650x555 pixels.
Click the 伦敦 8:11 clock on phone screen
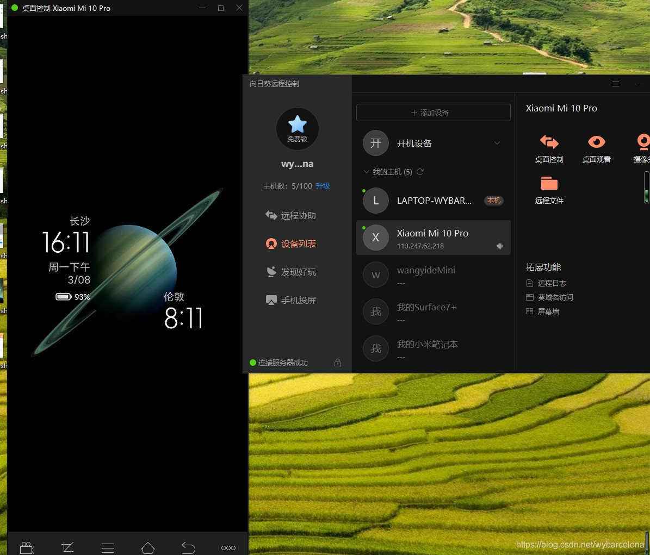pyautogui.click(x=183, y=310)
